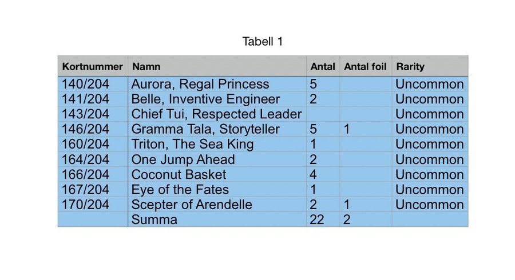
Task: Click the Tabell 1 table title
Action: click(x=263, y=42)
